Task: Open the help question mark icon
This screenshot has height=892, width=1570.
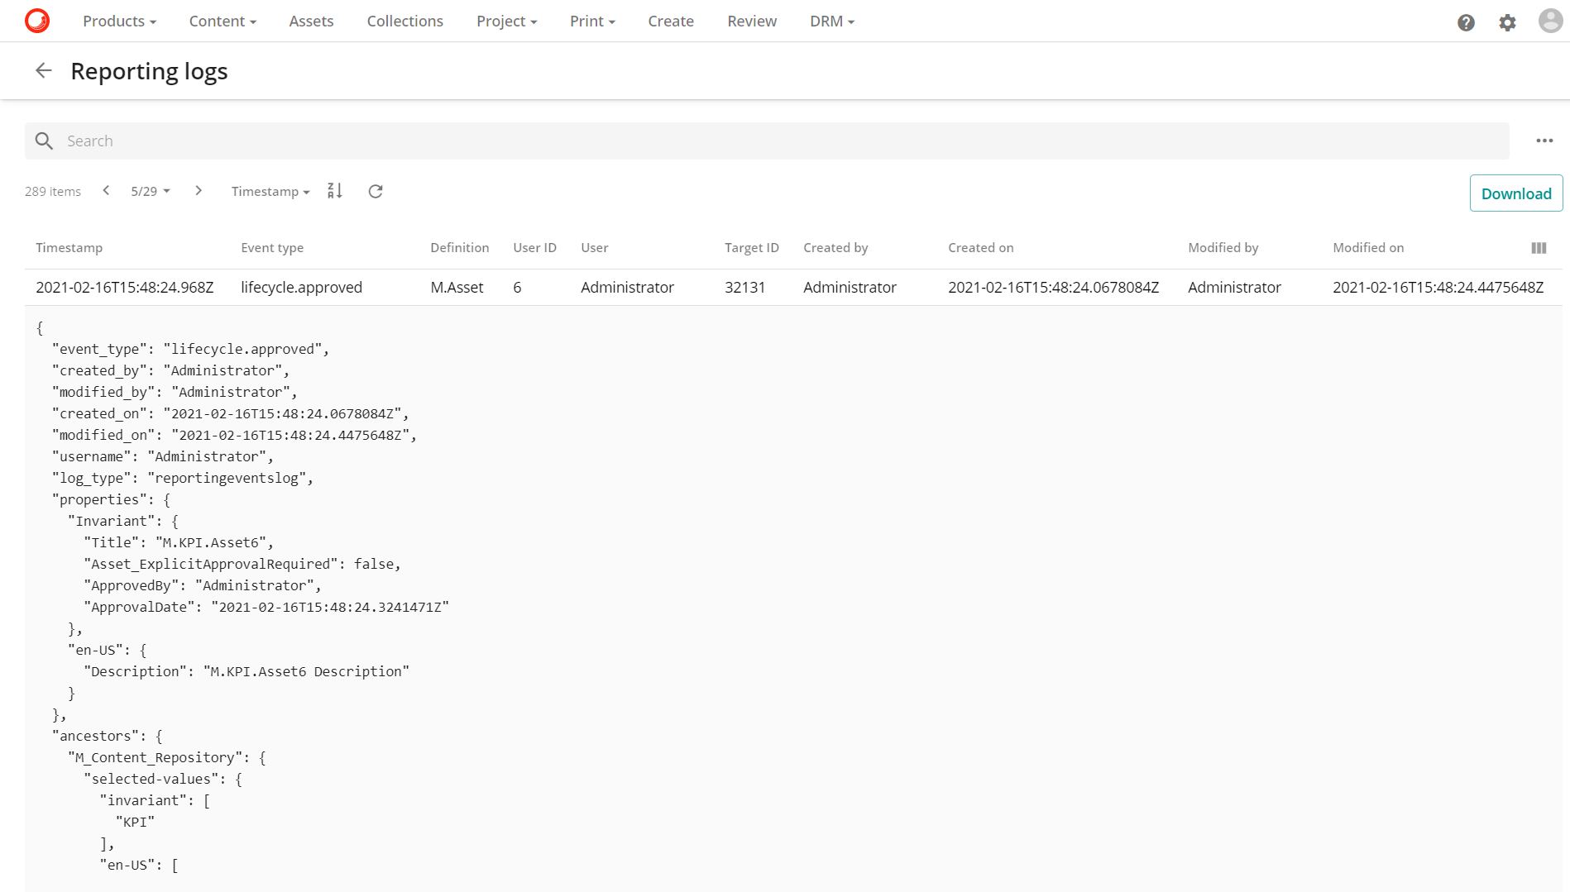Action: (1466, 22)
